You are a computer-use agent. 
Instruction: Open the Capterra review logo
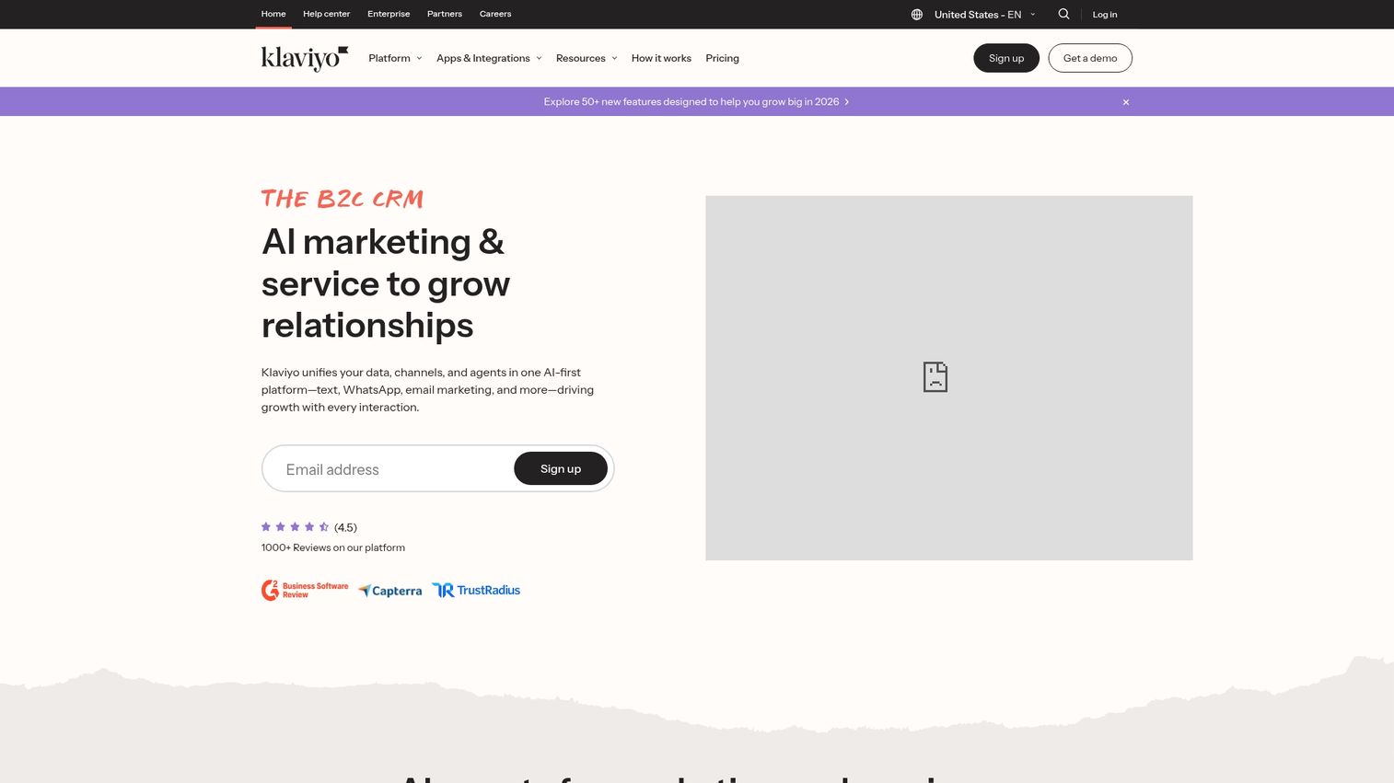click(x=390, y=591)
